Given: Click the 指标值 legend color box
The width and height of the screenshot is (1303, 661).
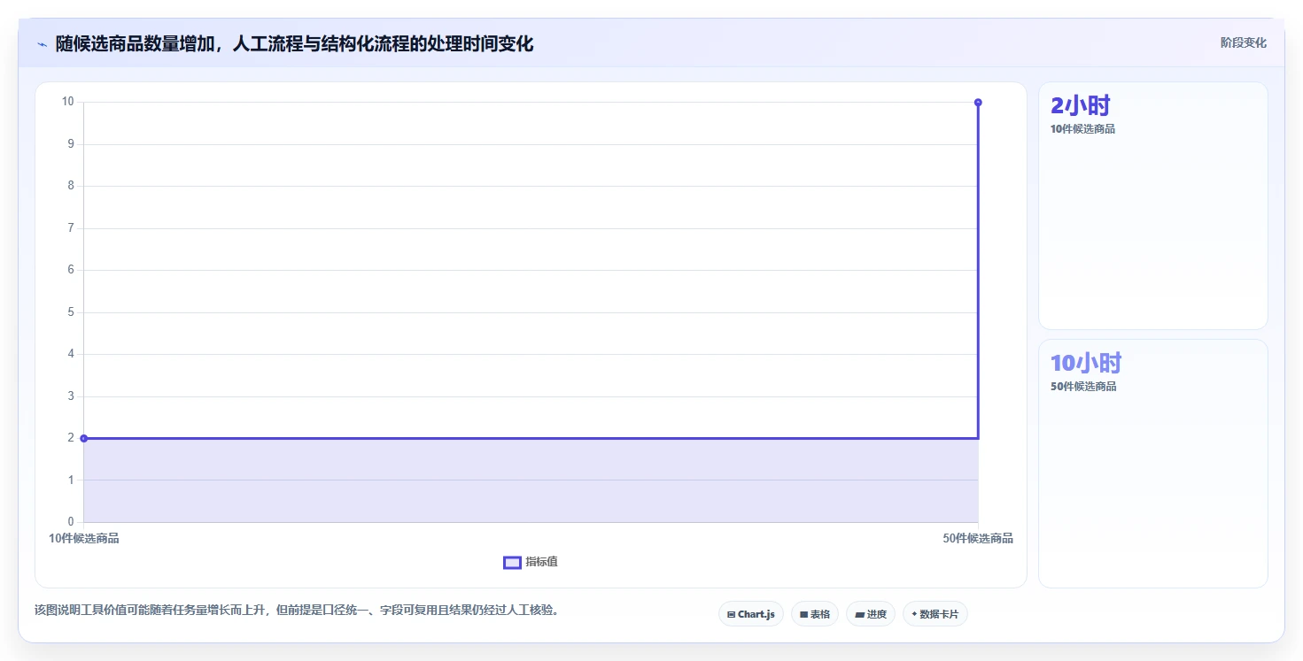Looking at the screenshot, I should pyautogui.click(x=512, y=562).
